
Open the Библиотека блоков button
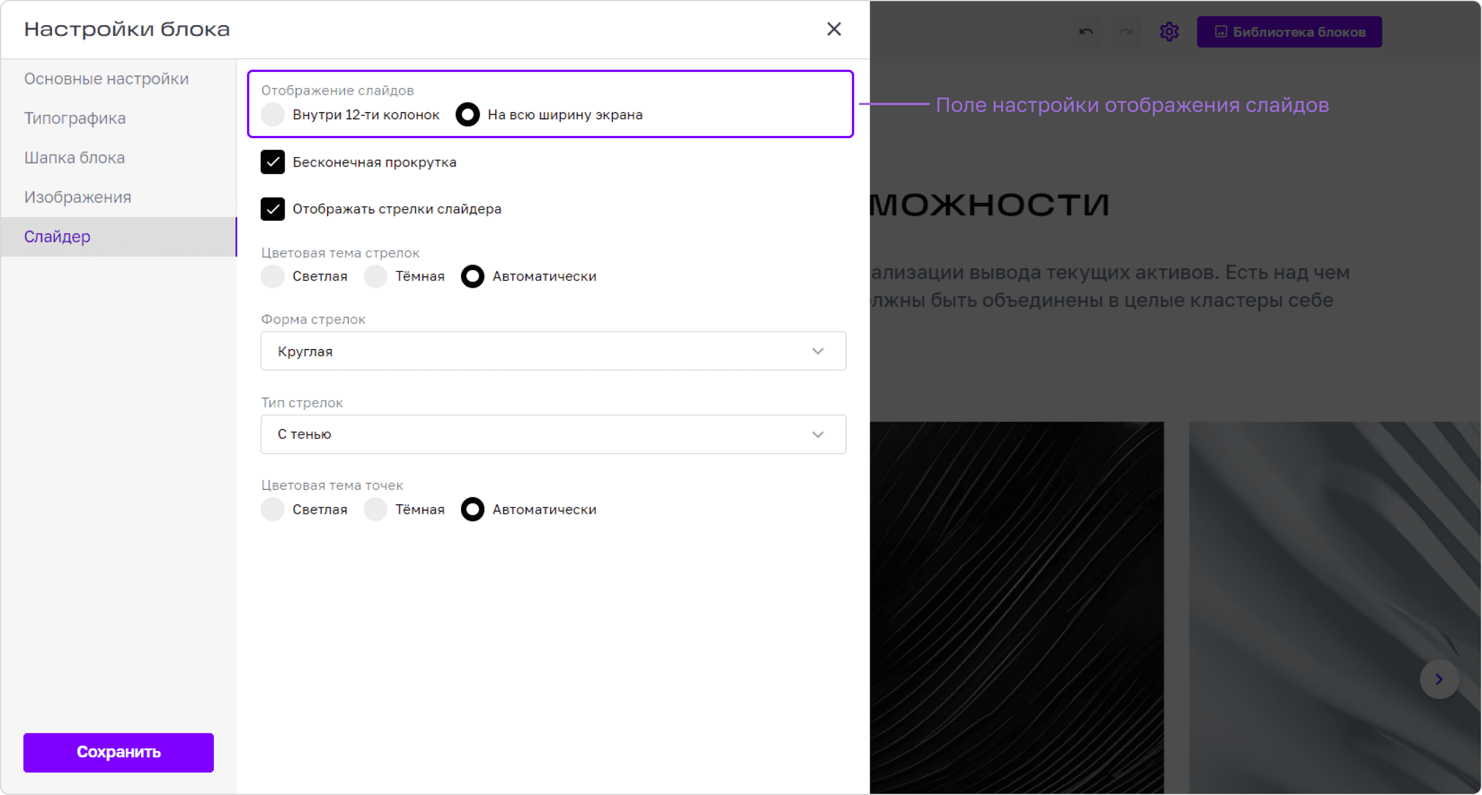tap(1289, 31)
